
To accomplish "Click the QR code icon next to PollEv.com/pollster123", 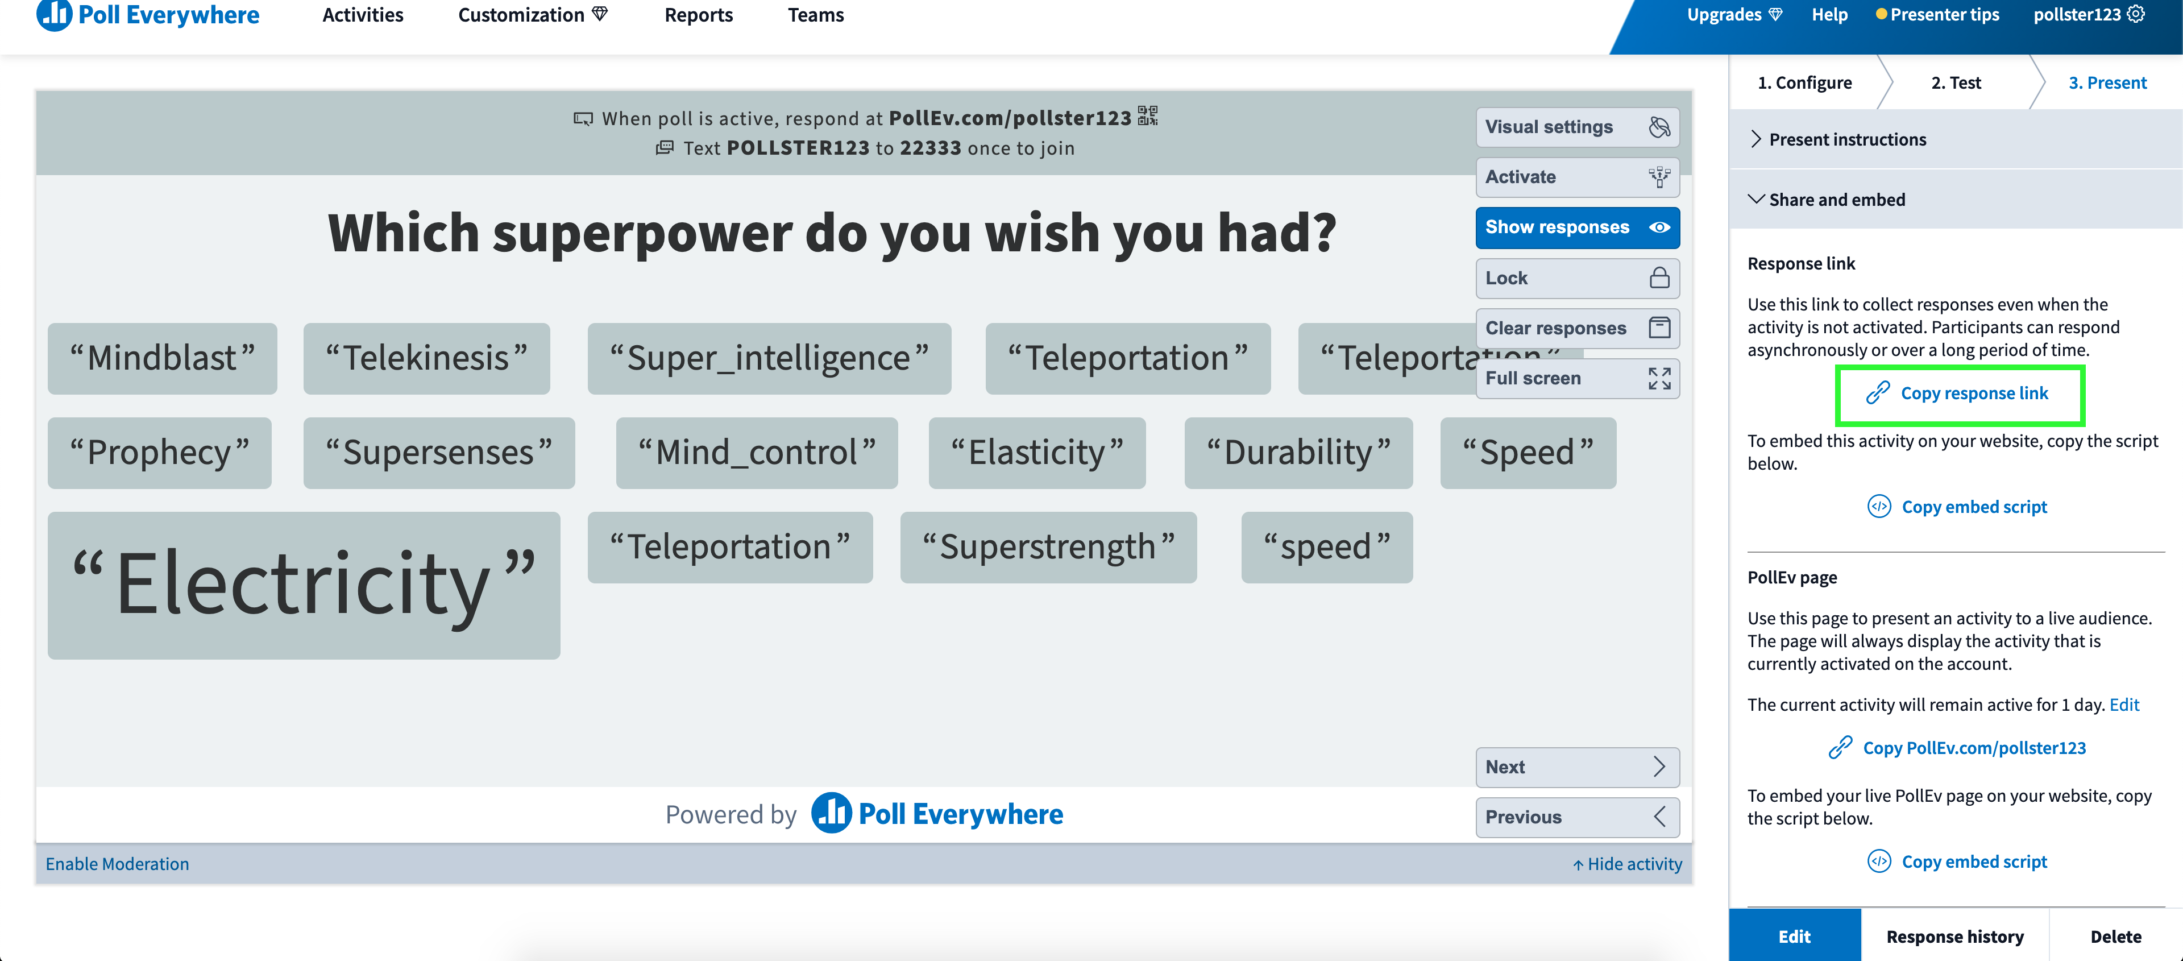I will 1148,118.
